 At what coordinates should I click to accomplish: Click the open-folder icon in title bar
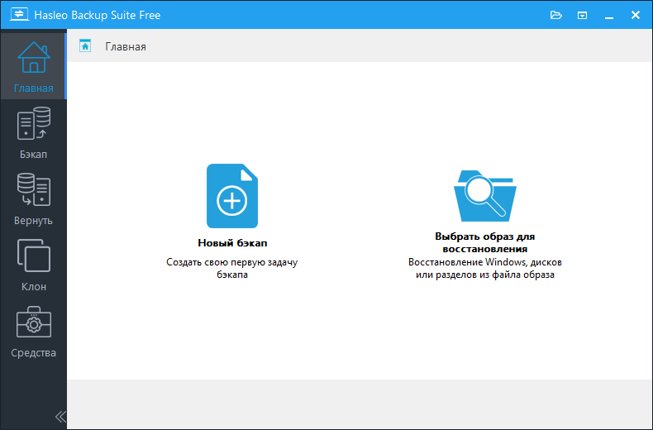click(x=556, y=15)
